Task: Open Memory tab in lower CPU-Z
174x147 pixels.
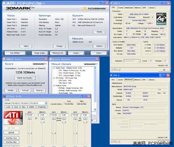Action: click(137, 80)
